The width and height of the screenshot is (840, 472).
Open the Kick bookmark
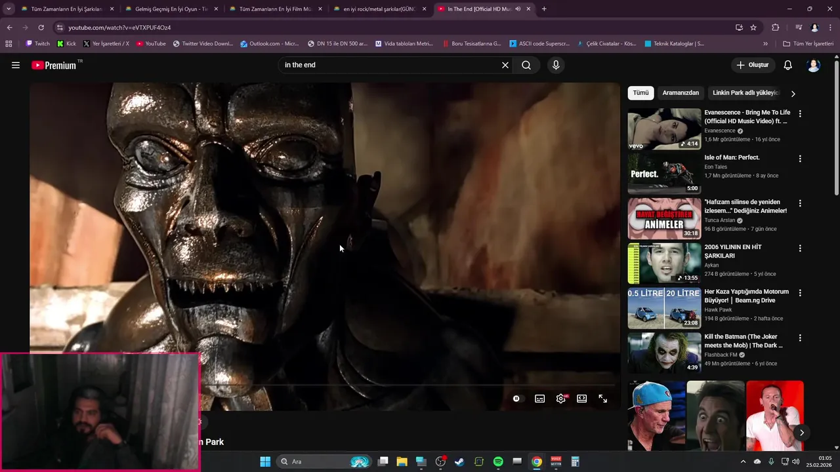pyautogui.click(x=66, y=44)
